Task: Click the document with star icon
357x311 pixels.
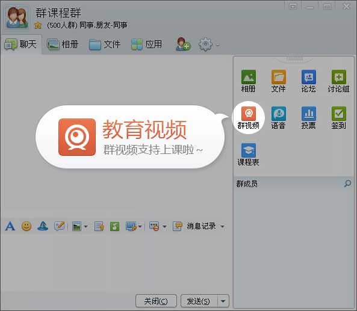Action: 99,226
